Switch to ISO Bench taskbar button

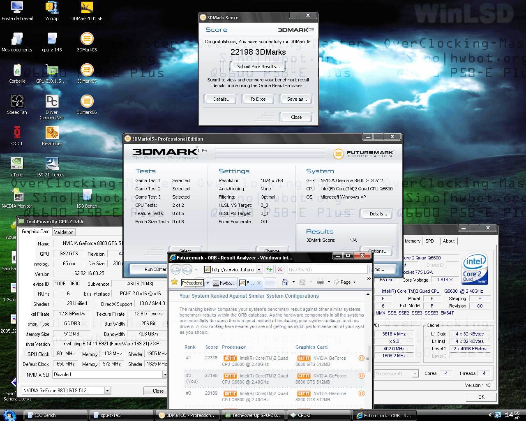55,415
